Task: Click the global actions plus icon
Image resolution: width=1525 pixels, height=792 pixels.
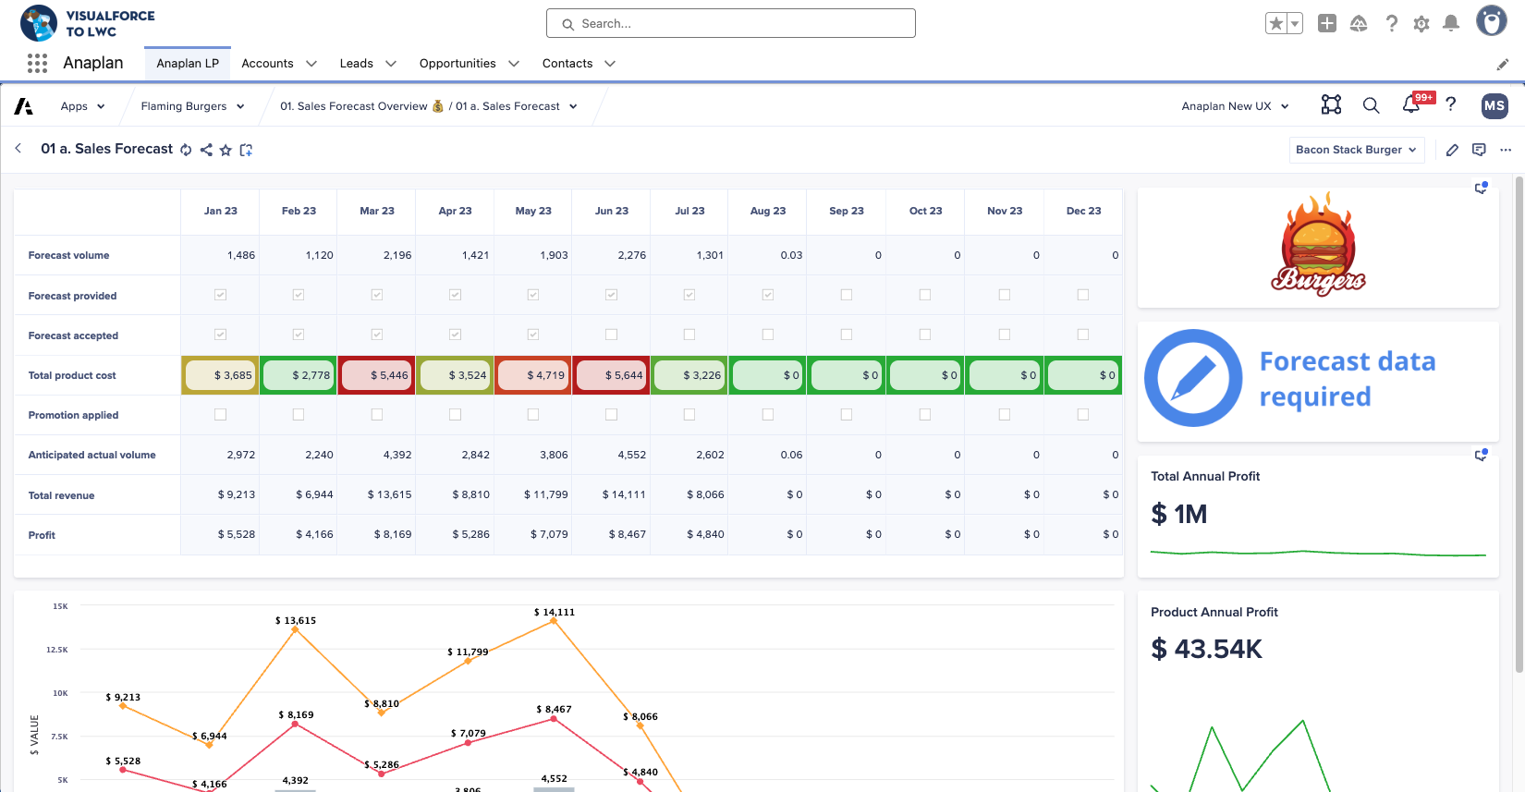Action: pos(1327,24)
